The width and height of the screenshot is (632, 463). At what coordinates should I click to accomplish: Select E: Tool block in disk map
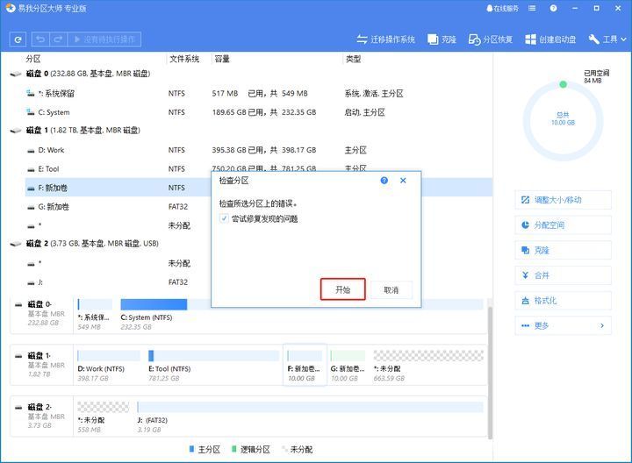tap(213, 367)
